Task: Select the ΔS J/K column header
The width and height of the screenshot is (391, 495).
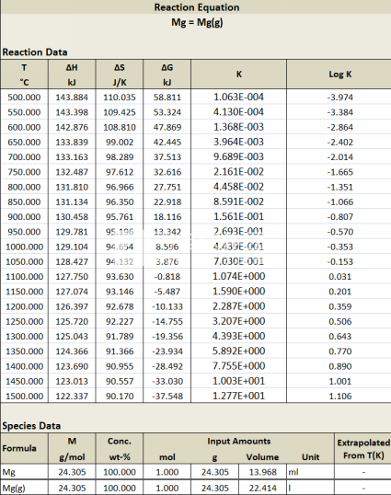Action: 120,75
